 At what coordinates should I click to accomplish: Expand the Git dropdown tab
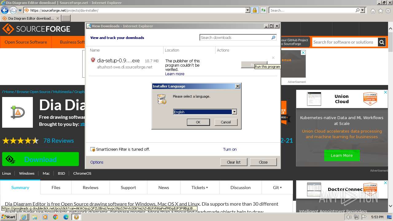pos(277,188)
